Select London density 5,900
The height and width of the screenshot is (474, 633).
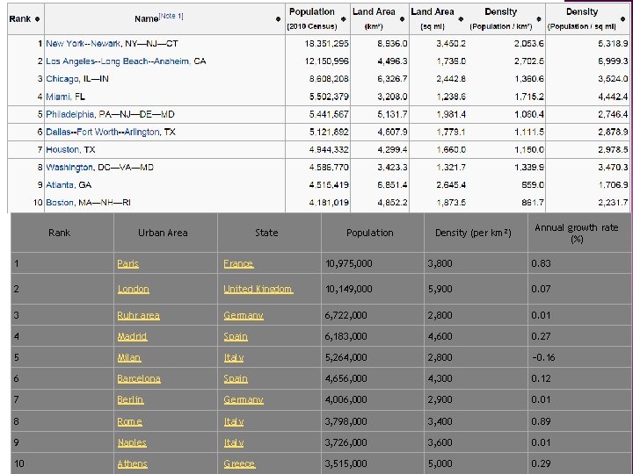(440, 289)
